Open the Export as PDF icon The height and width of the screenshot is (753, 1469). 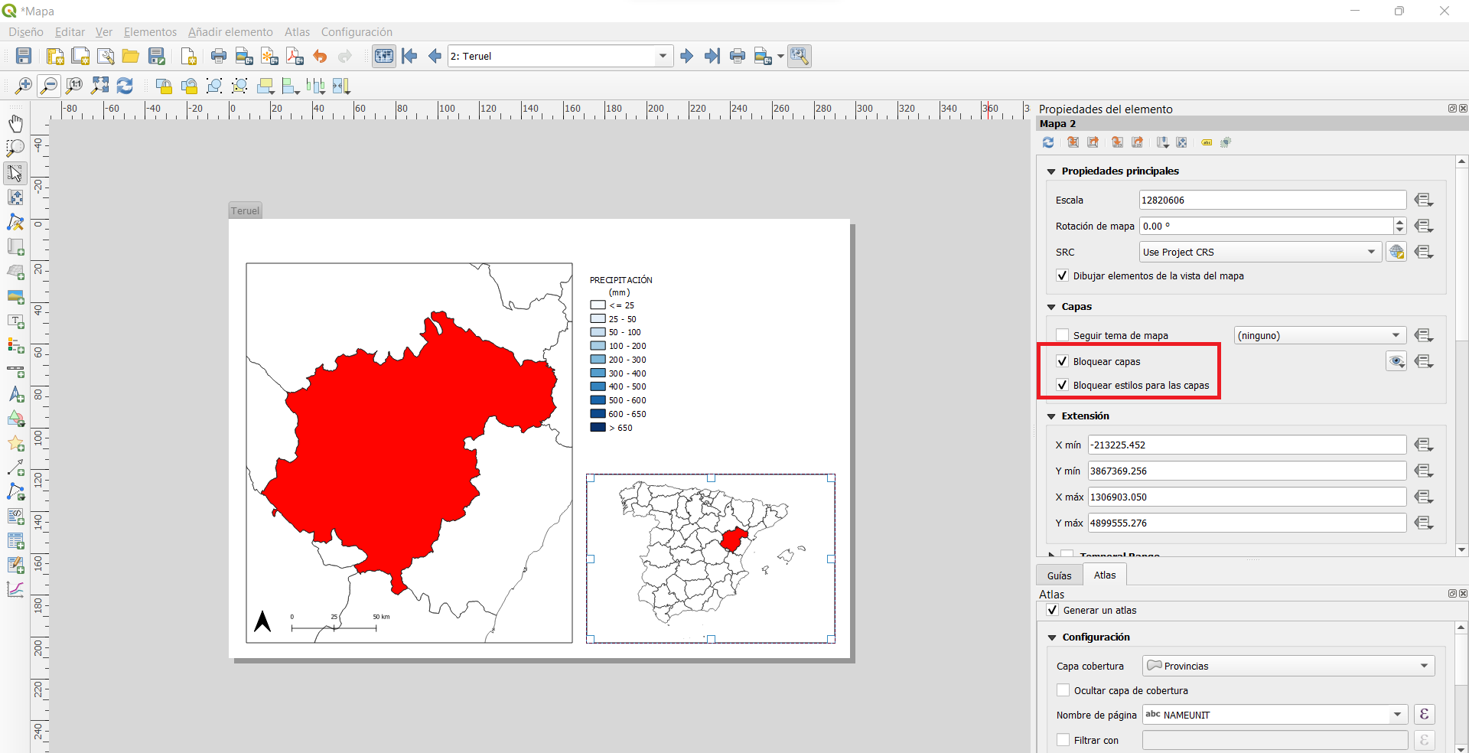pyautogui.click(x=294, y=56)
